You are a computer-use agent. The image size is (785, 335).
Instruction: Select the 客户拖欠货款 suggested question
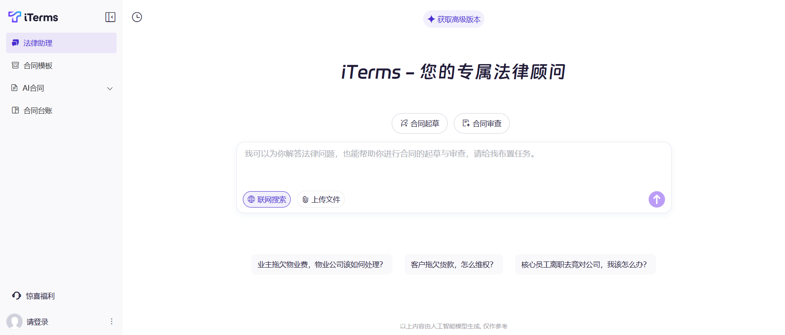pos(454,264)
